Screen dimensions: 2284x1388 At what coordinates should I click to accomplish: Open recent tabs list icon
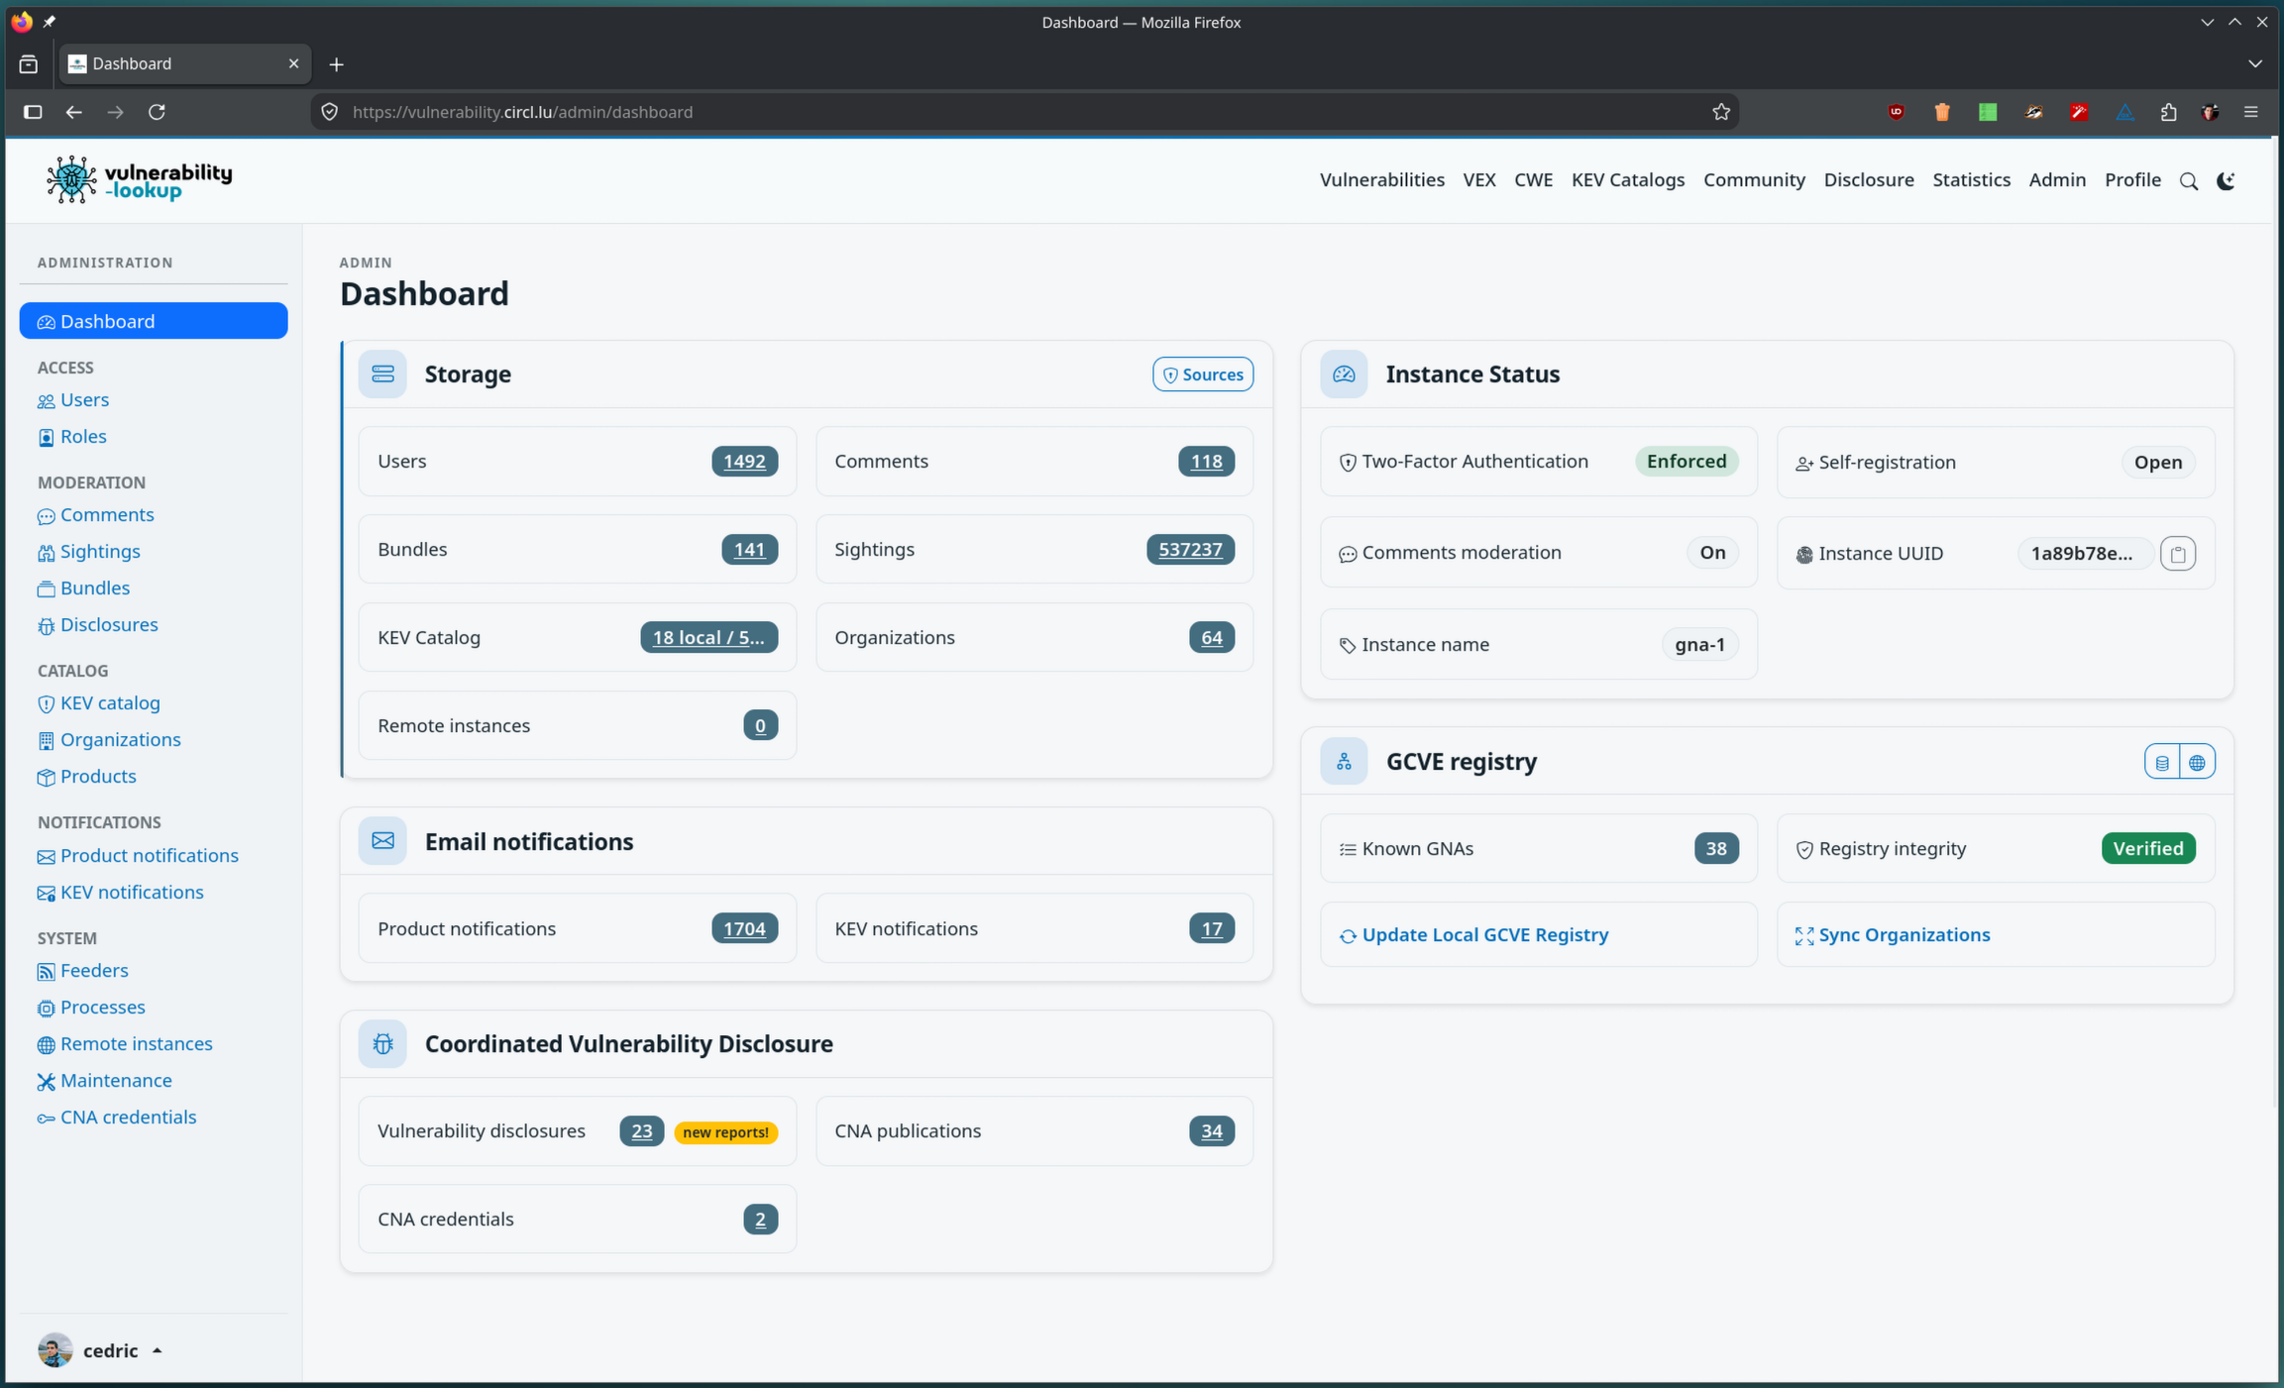pyautogui.click(x=29, y=64)
